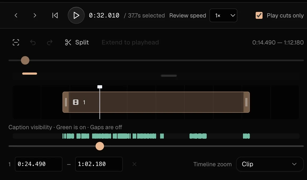
Task: Click the Review speed label
Action: point(188,15)
